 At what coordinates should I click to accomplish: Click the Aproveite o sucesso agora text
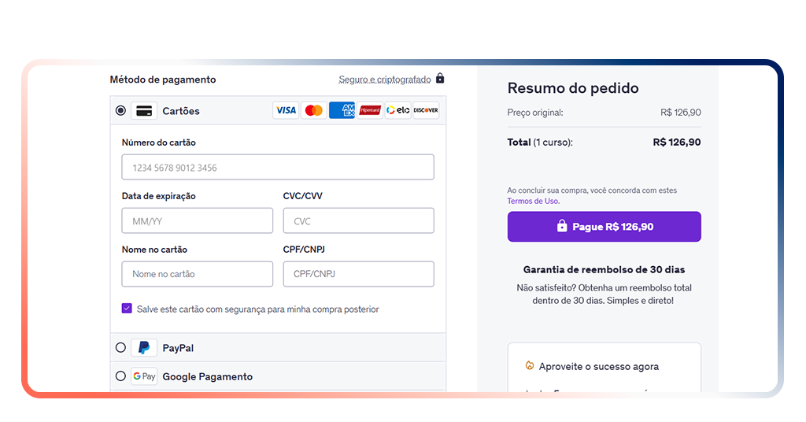pos(599,366)
